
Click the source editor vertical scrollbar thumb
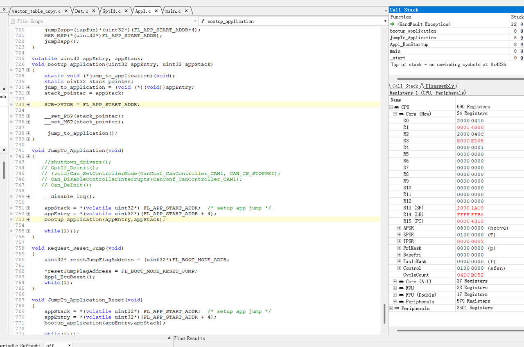coord(384,314)
